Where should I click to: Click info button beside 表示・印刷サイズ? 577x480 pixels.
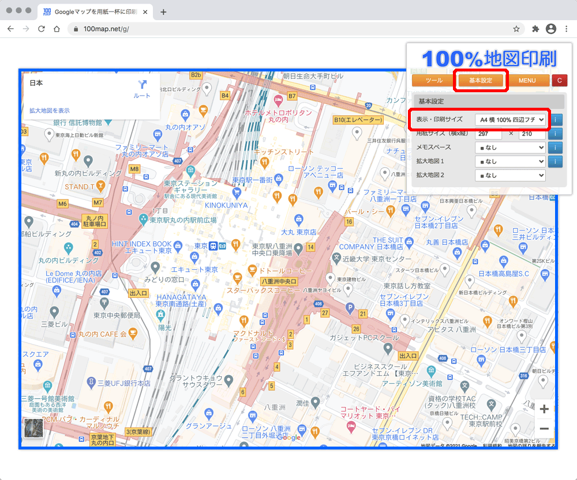555,120
